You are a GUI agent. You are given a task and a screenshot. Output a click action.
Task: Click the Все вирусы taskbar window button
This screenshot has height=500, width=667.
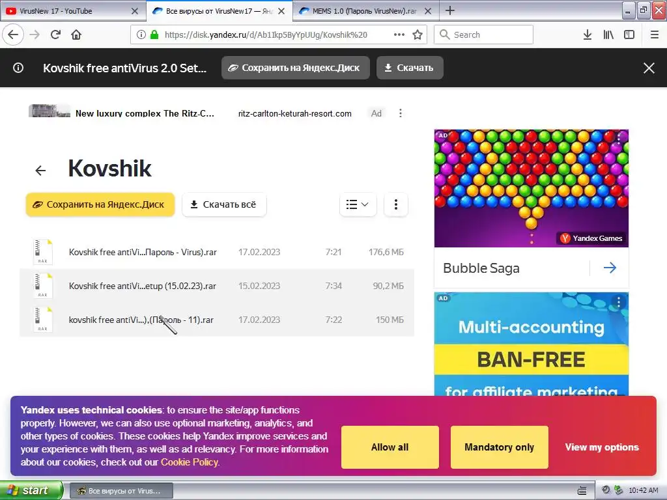click(x=121, y=491)
